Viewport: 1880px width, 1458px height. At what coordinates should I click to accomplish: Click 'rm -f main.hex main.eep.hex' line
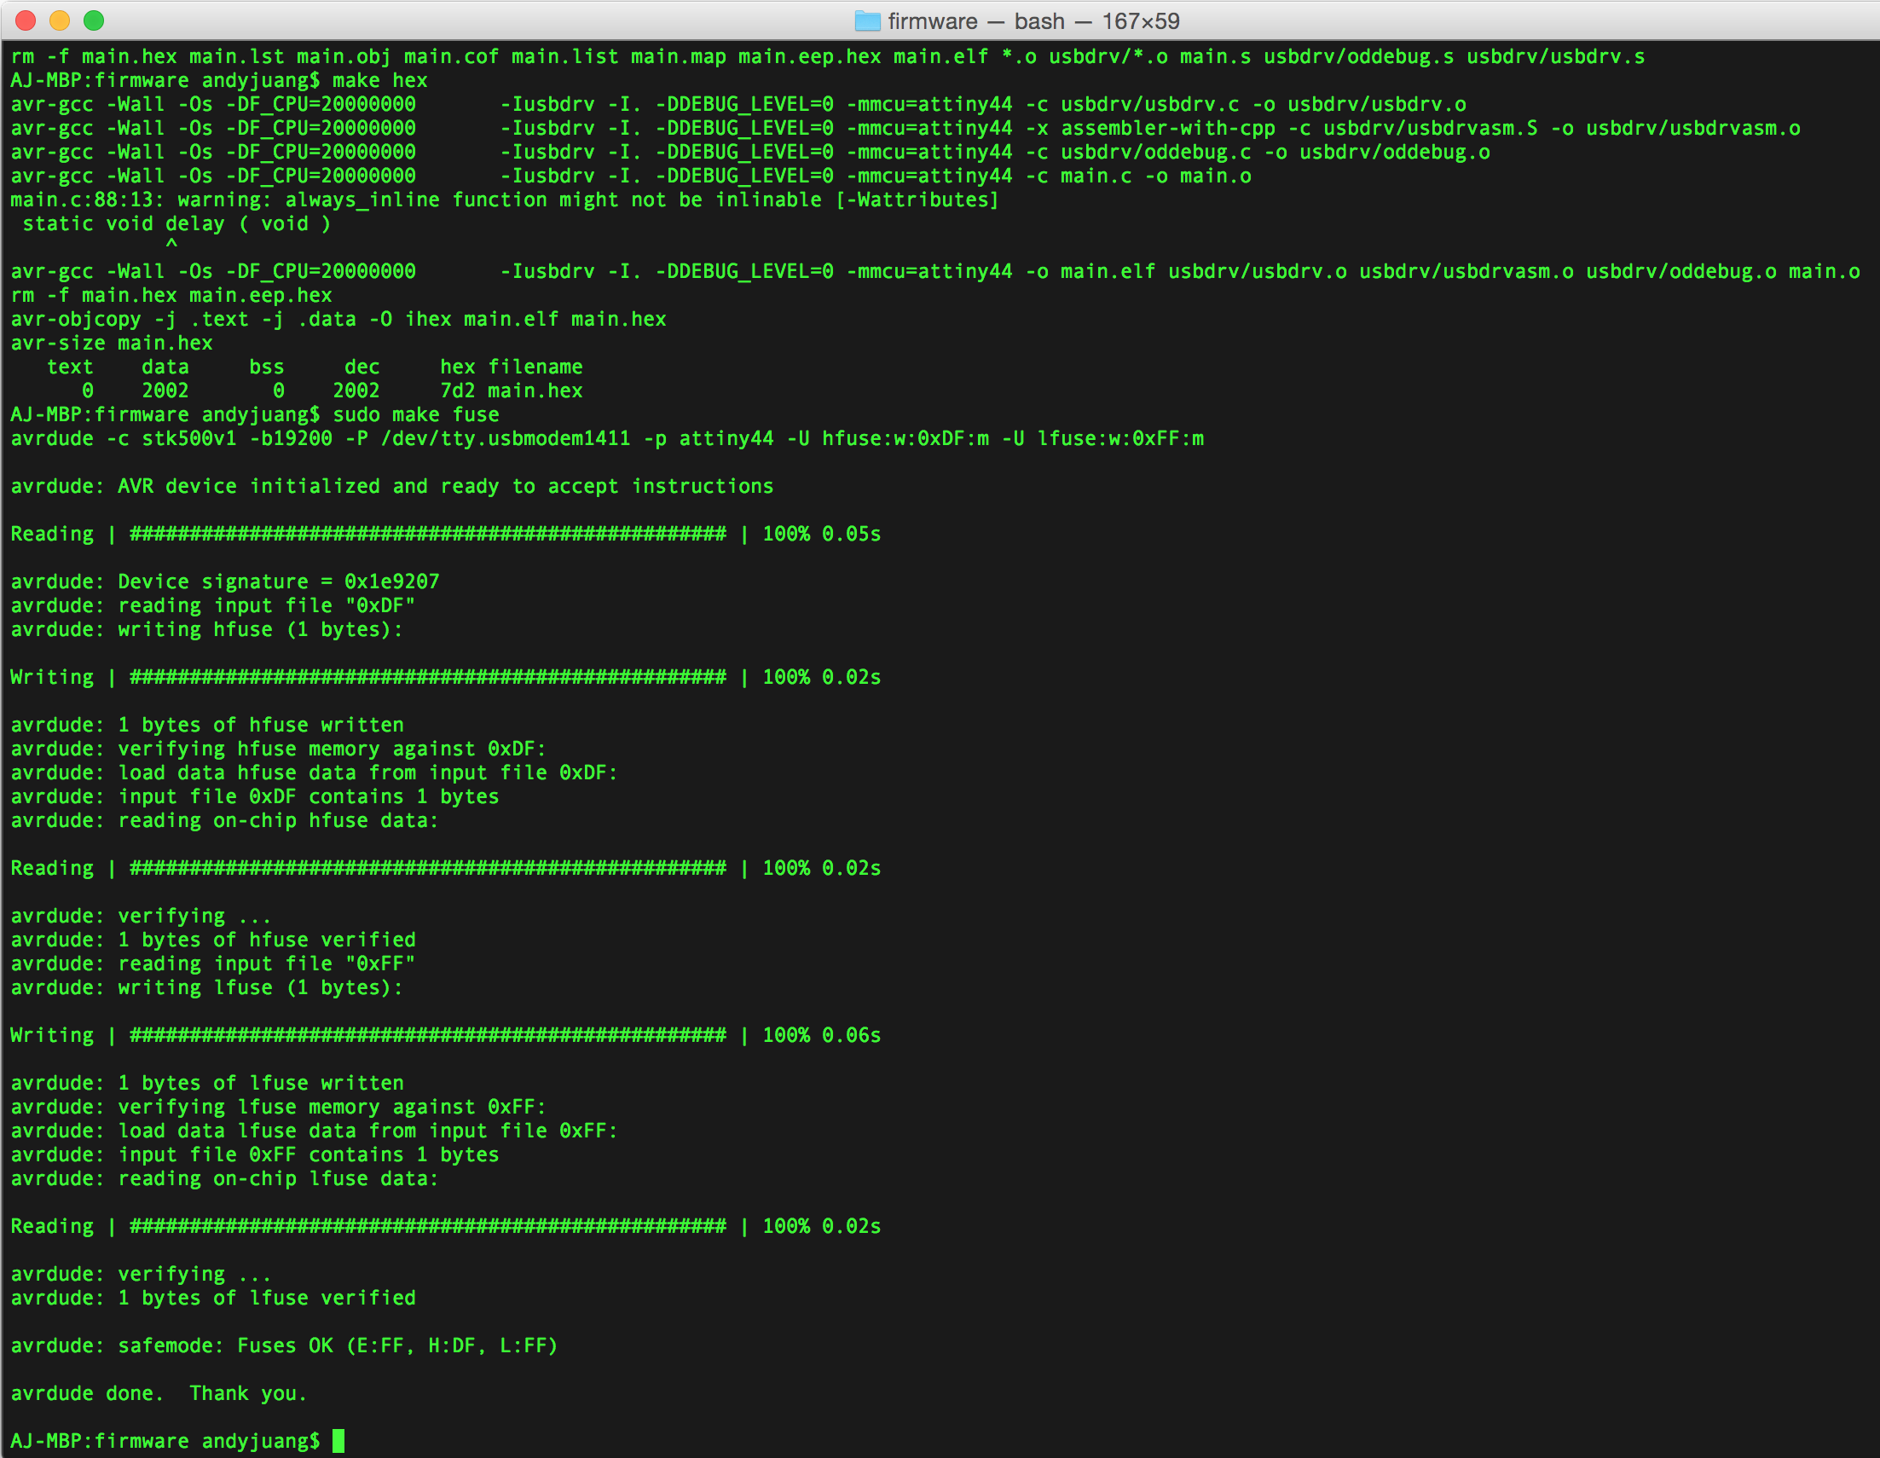point(171,295)
